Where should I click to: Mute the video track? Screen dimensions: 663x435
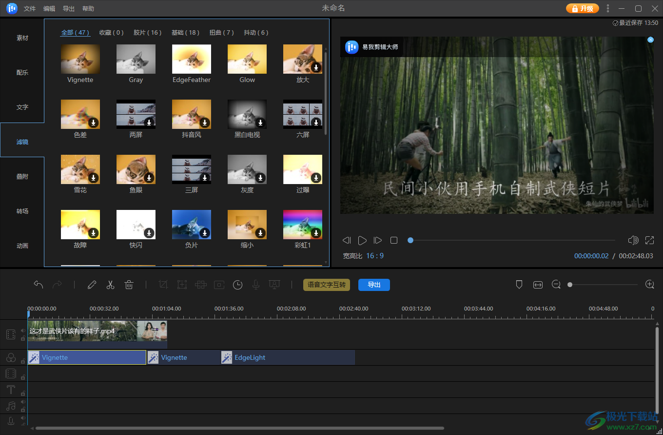point(23,331)
